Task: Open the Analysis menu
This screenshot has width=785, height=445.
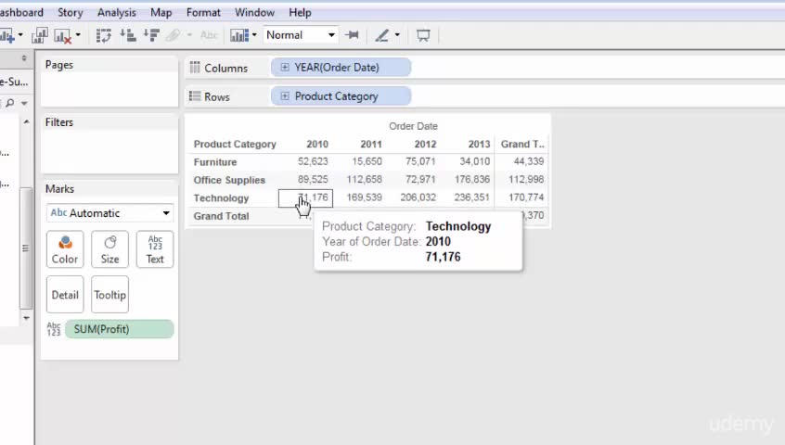Action: click(x=117, y=12)
